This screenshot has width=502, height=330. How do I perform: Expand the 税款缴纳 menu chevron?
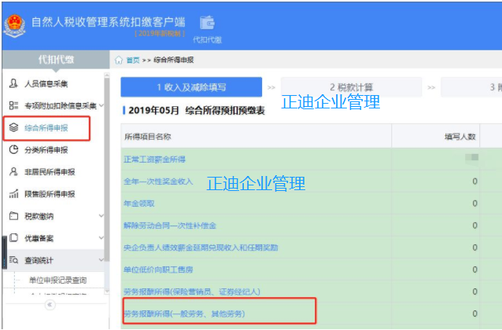pos(101,215)
